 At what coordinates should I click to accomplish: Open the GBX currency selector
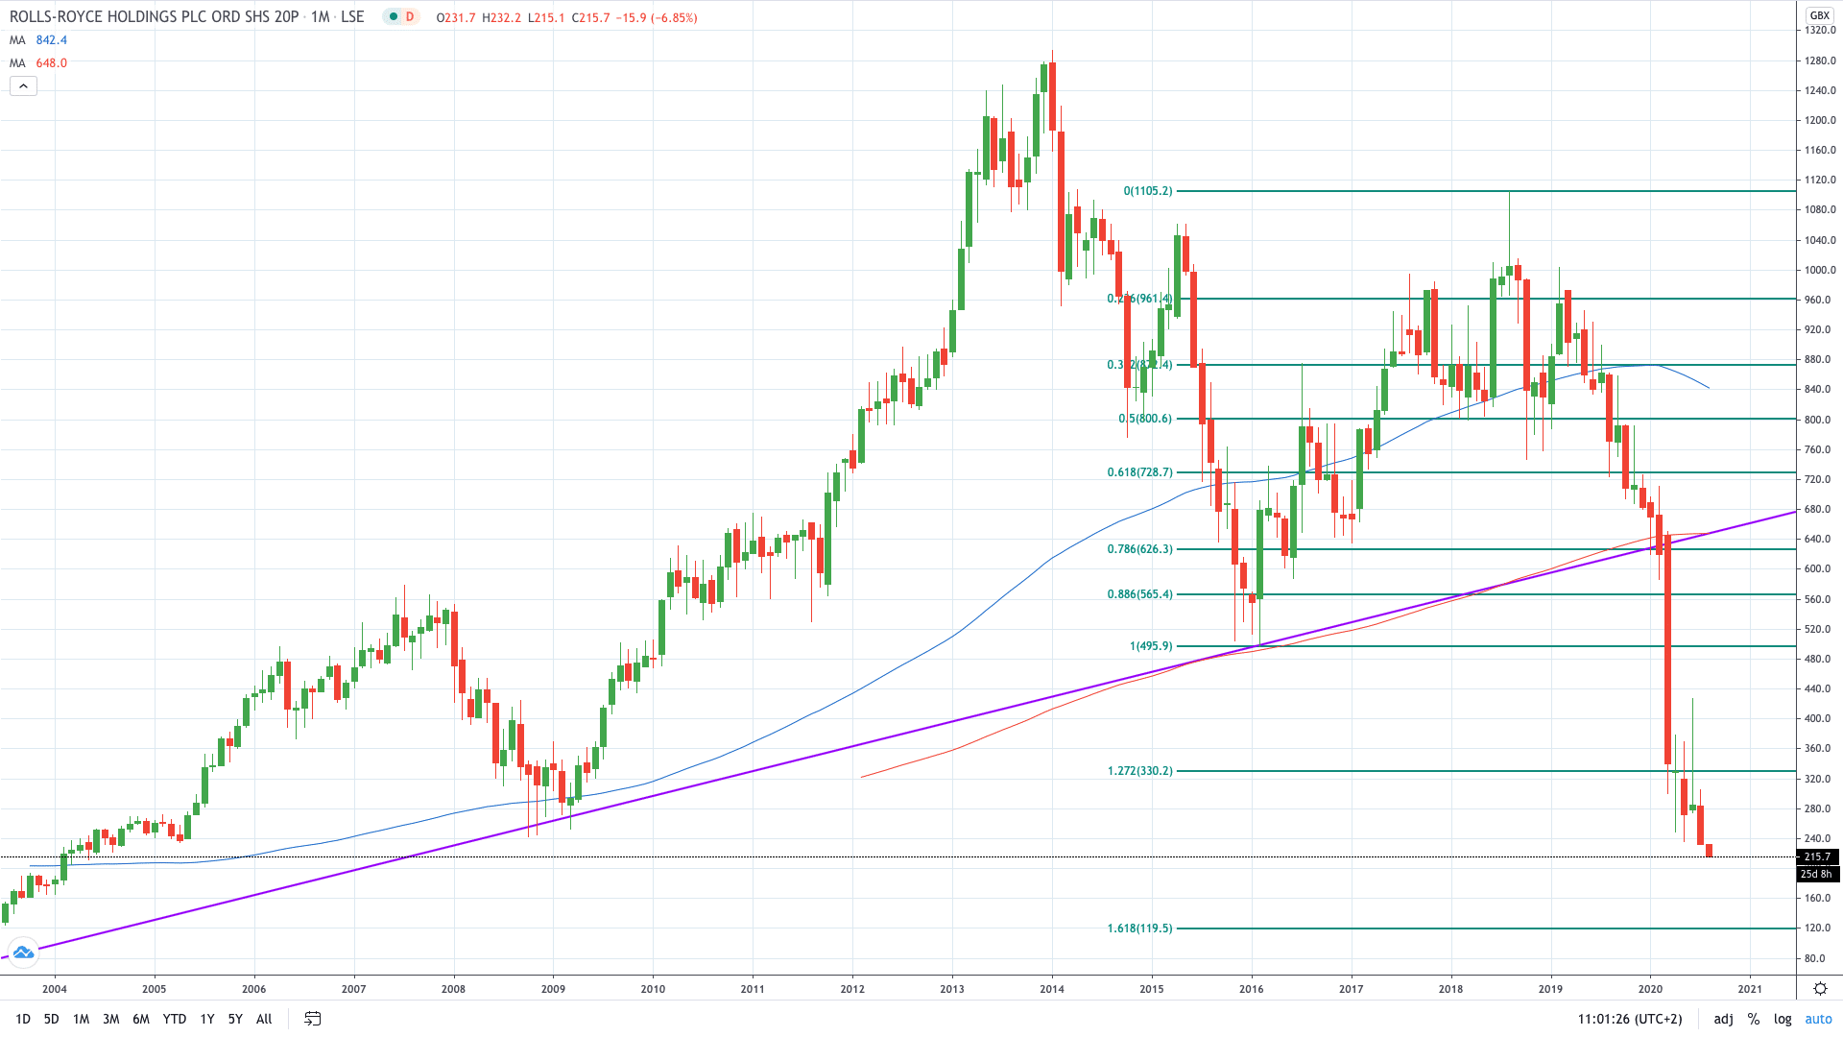(1819, 15)
